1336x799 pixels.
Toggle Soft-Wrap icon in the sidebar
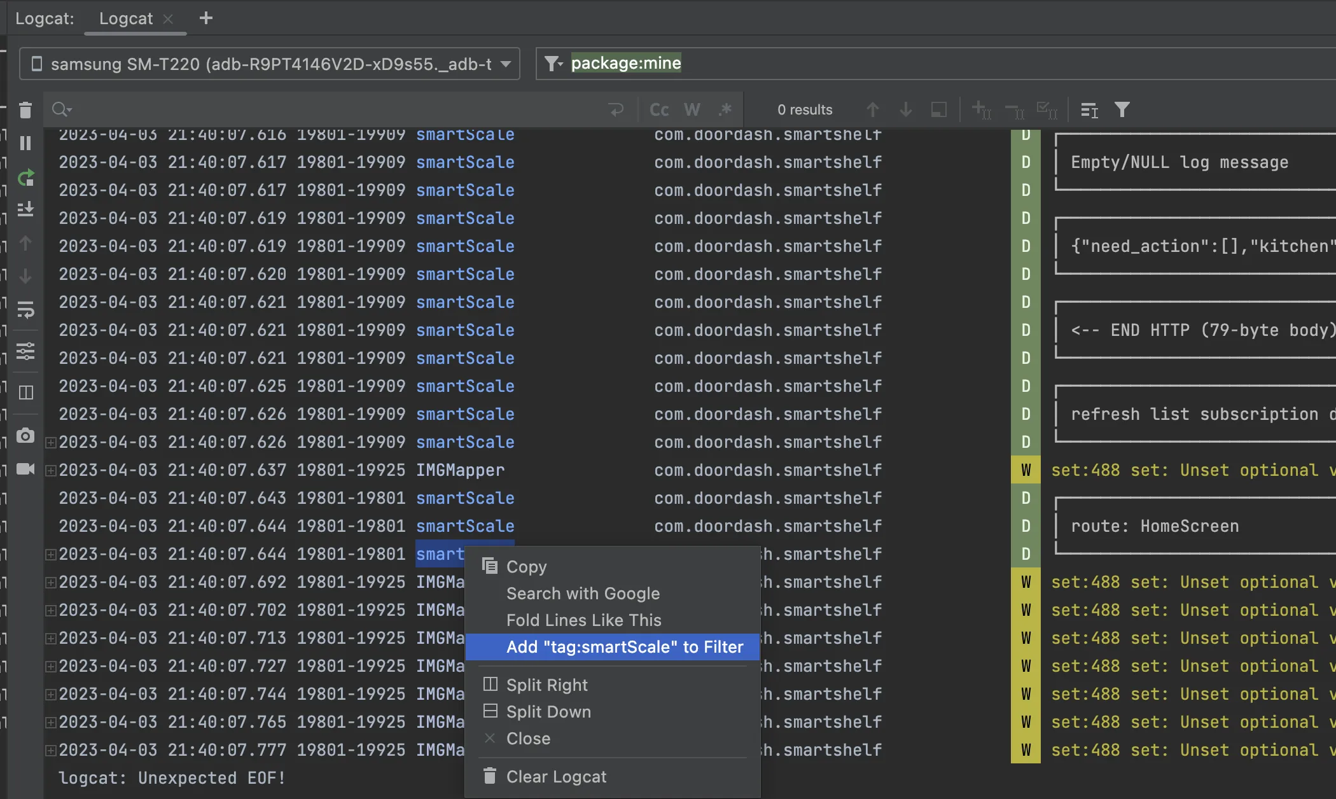(x=25, y=310)
